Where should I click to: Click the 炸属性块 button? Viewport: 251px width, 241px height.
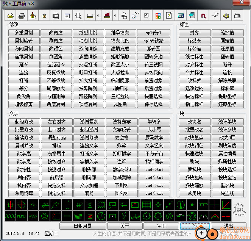[228, 161]
